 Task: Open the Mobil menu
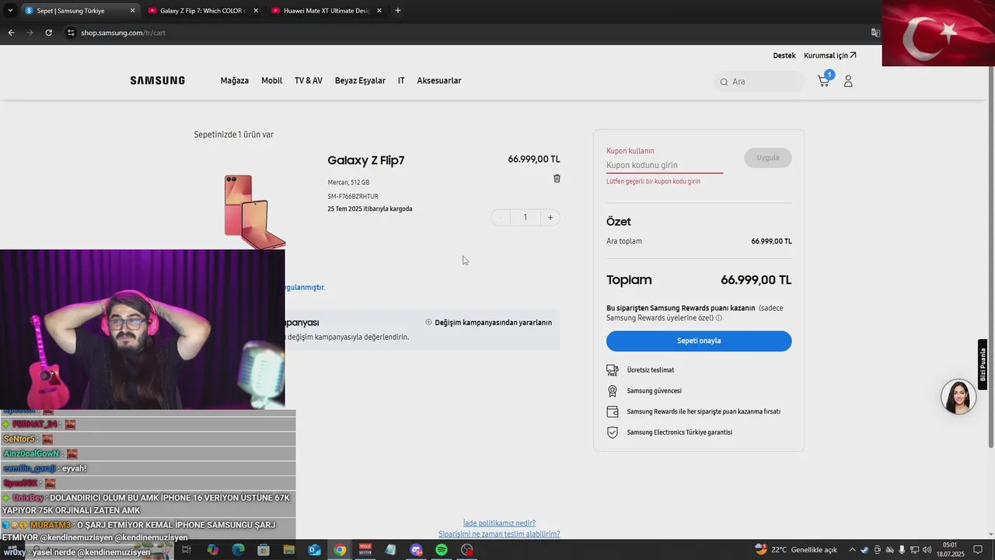click(x=271, y=81)
